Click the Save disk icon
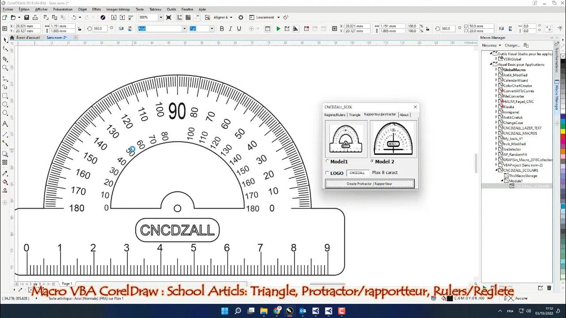 (27, 17)
